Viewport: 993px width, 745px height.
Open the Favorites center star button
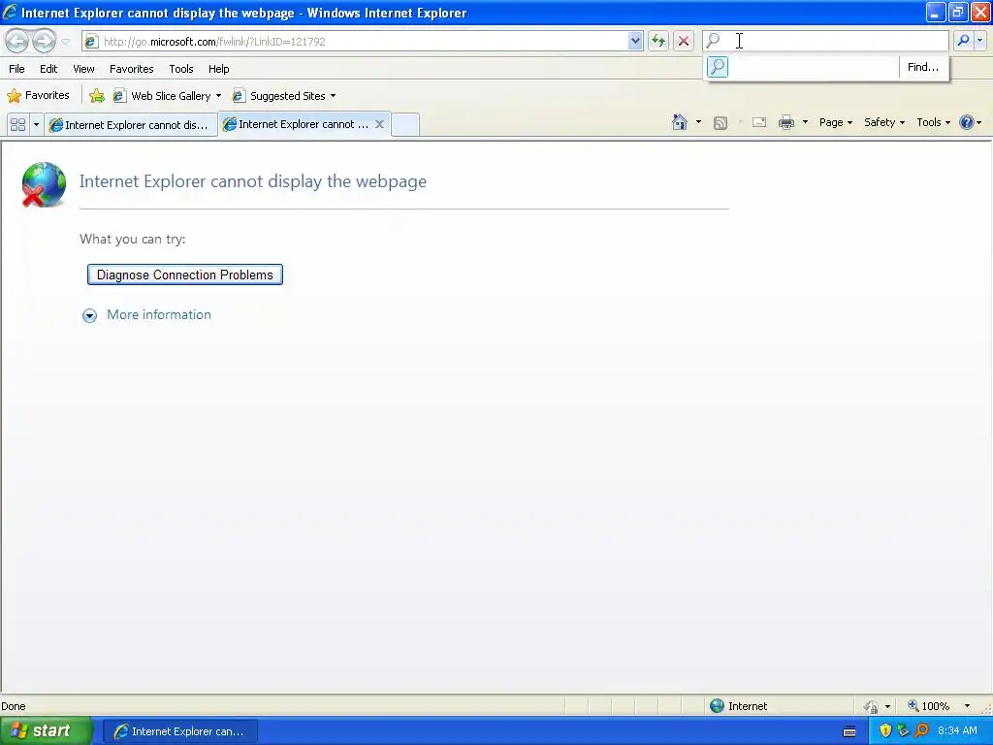click(x=38, y=96)
